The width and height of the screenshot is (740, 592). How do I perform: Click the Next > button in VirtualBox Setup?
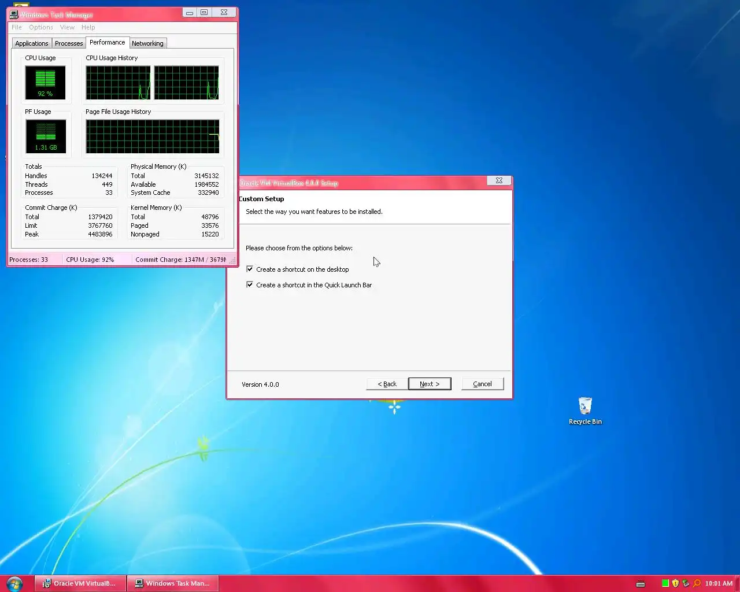[x=430, y=384]
